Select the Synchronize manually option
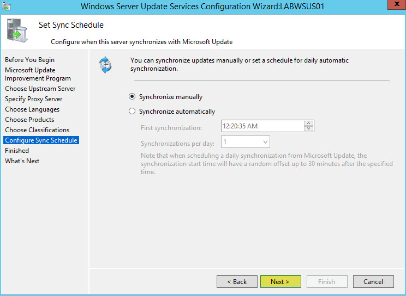Screen dimensions: 406x296 [132, 97]
